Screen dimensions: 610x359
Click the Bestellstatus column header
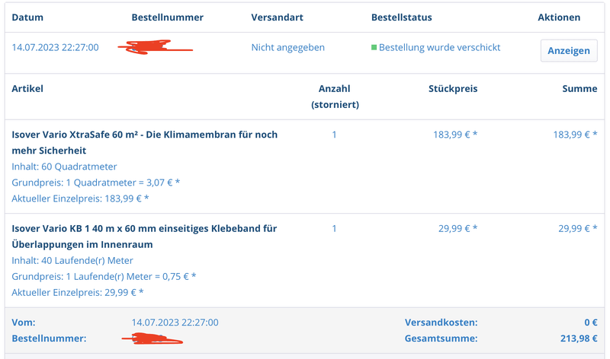pyautogui.click(x=401, y=17)
